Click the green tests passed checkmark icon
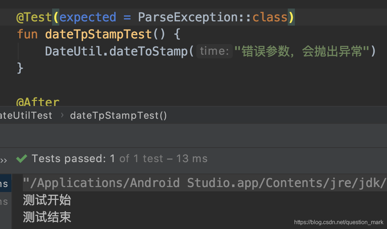This screenshot has height=229, width=387. (x=22, y=159)
